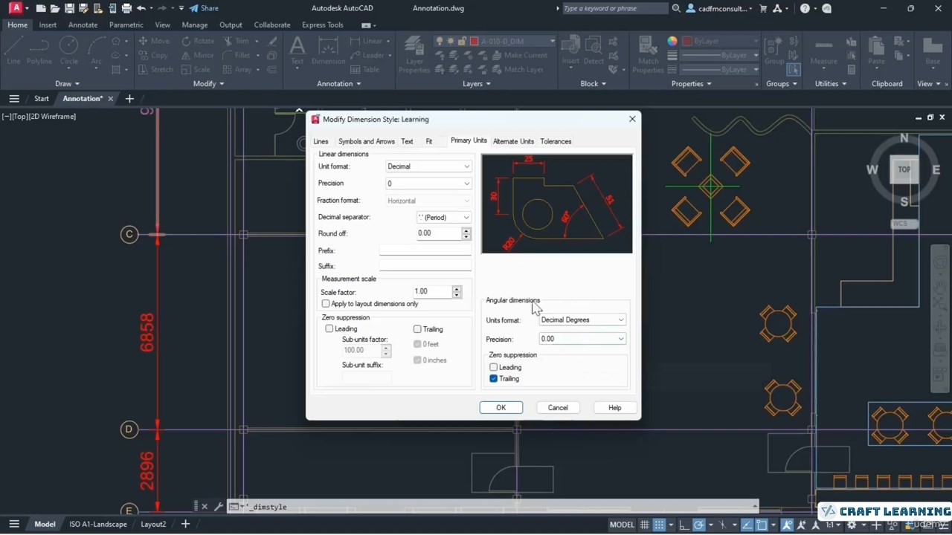Click the Undo arrow in quick access toolbar

pyautogui.click(x=141, y=8)
